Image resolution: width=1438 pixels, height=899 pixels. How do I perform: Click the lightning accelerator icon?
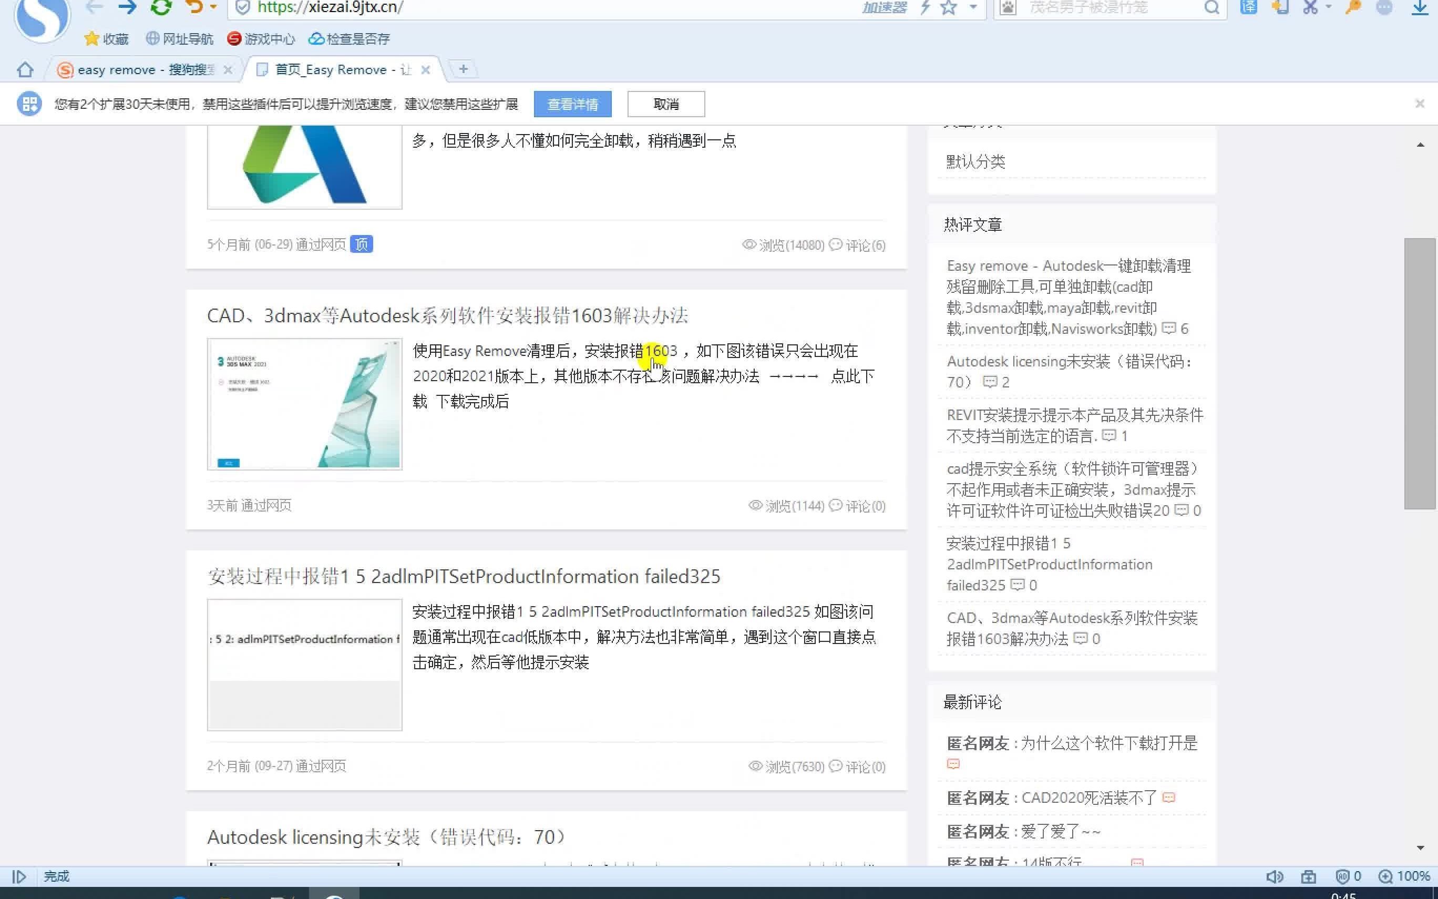[x=925, y=7]
